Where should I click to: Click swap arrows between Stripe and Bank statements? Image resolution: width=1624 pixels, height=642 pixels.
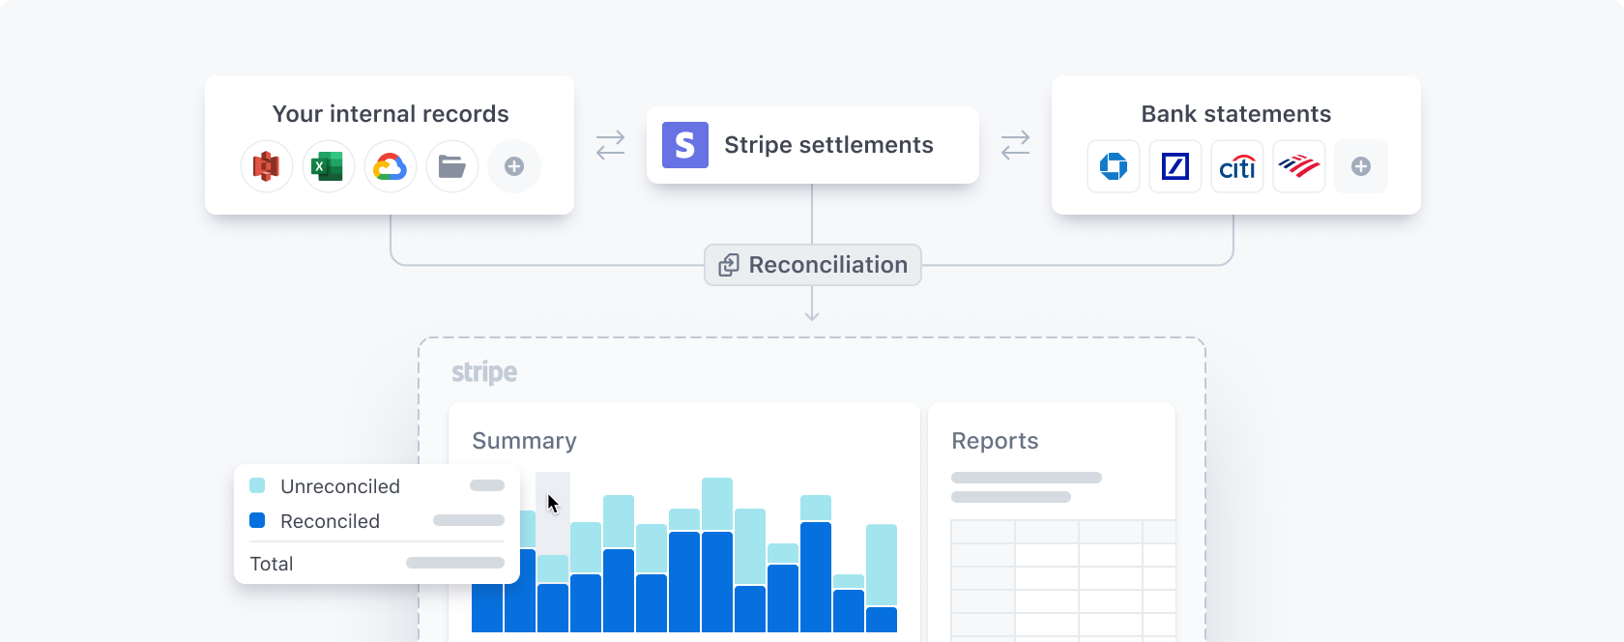coord(1015,145)
